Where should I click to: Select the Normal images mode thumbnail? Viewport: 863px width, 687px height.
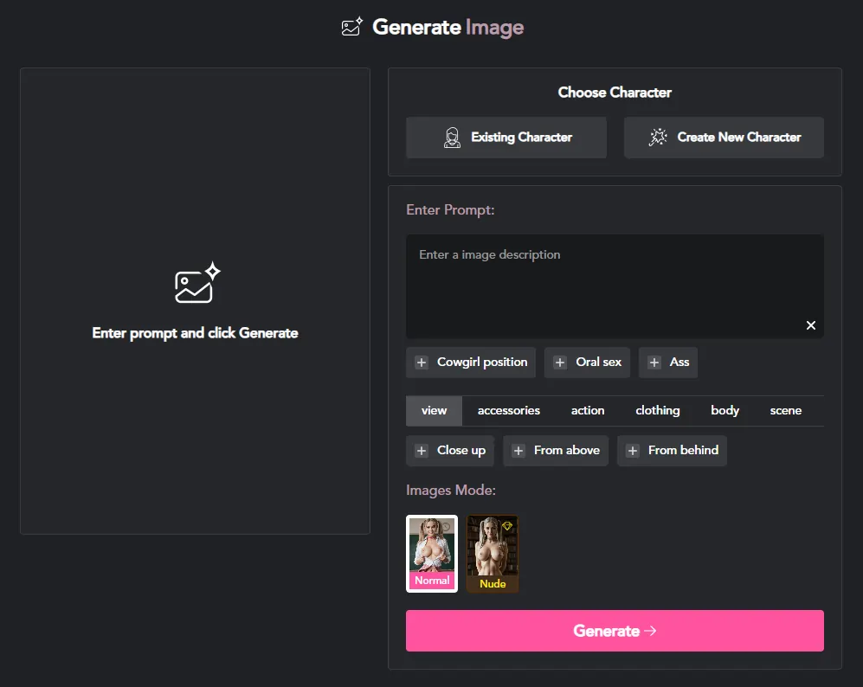coord(431,554)
